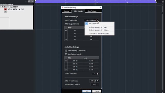The height and width of the screenshot is (93, 165).
Task: Click the 499 Hz pitch cell
Action: click(75, 70)
